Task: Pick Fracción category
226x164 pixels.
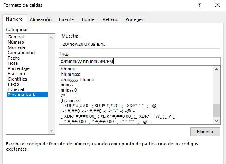Action: tap(27, 74)
